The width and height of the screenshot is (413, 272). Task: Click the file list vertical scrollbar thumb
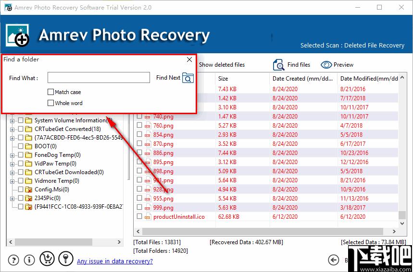402,215
